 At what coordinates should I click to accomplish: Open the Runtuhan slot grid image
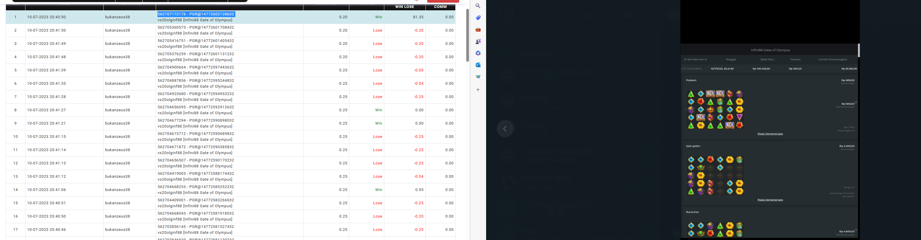tap(715, 230)
